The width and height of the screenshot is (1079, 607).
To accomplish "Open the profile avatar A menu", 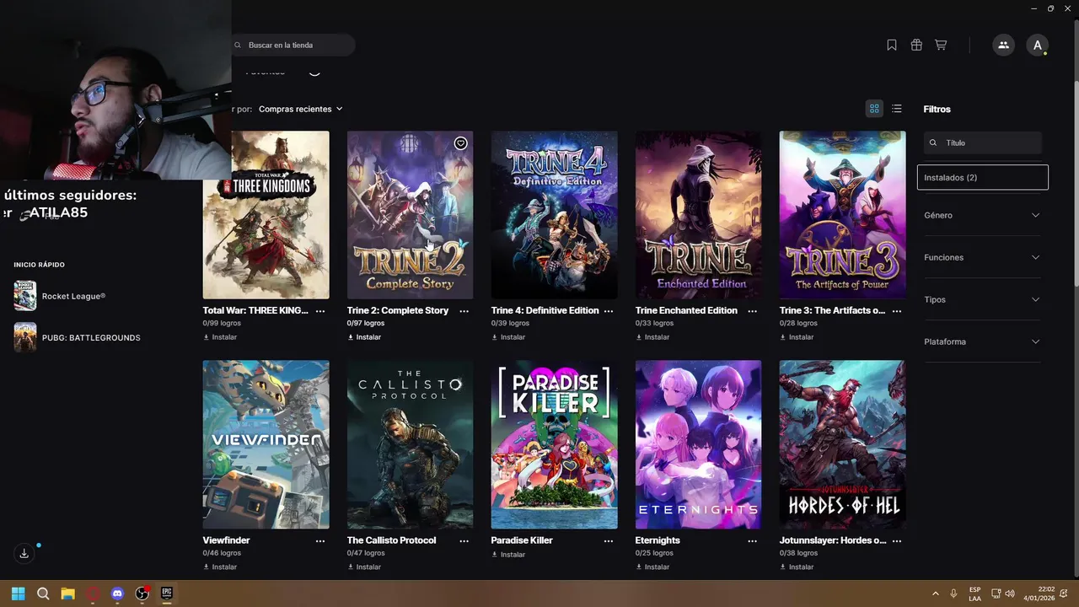I will click(x=1037, y=46).
